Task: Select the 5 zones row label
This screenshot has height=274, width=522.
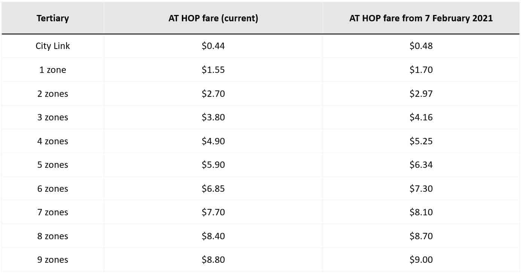Action: [x=53, y=165]
